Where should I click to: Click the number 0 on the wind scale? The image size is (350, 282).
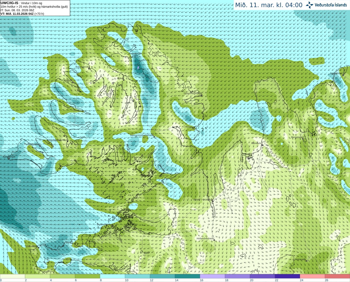click(x=1, y=280)
